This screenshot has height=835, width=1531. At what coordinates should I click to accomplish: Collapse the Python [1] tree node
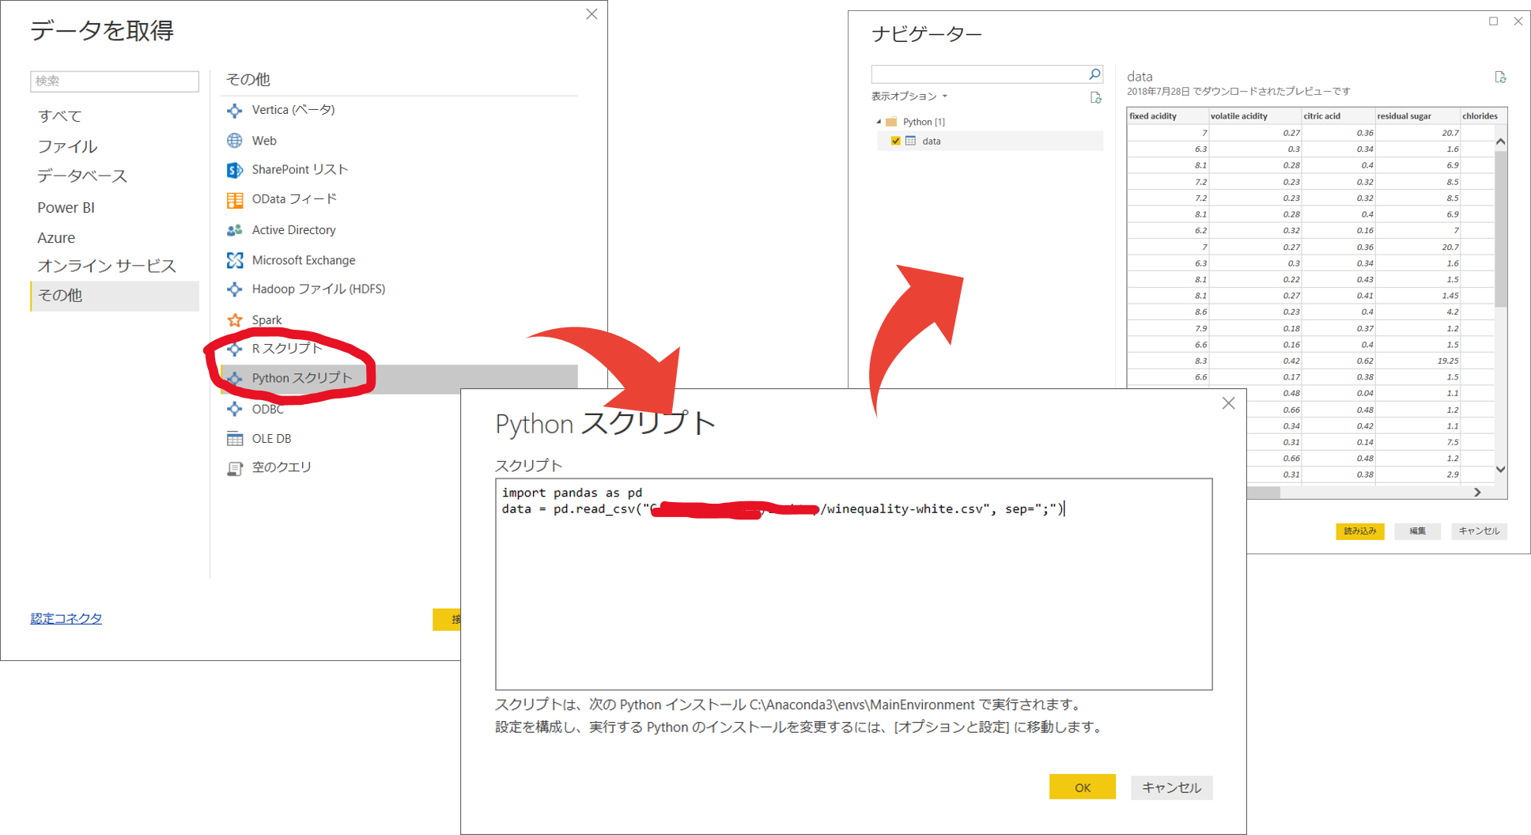coord(878,121)
